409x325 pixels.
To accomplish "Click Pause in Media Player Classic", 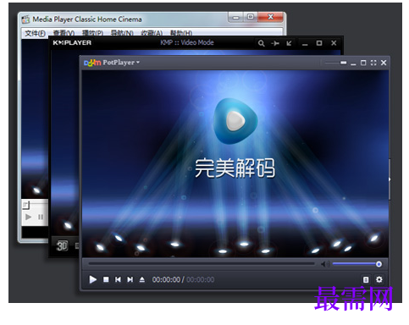I will (41, 217).
